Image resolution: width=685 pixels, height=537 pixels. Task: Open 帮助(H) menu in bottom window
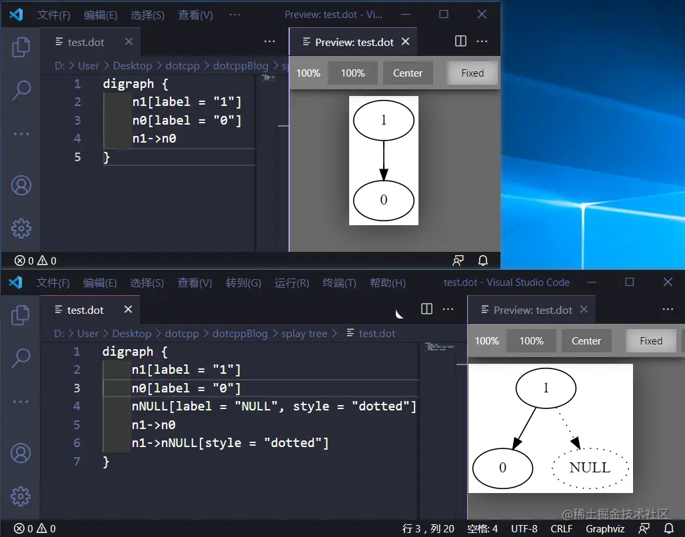(388, 282)
